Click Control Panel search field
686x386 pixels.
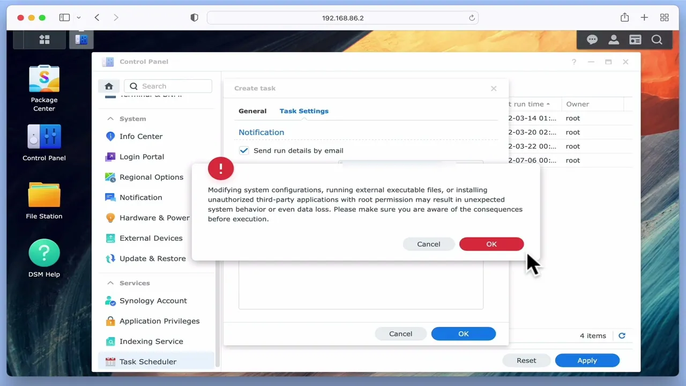pyautogui.click(x=168, y=86)
